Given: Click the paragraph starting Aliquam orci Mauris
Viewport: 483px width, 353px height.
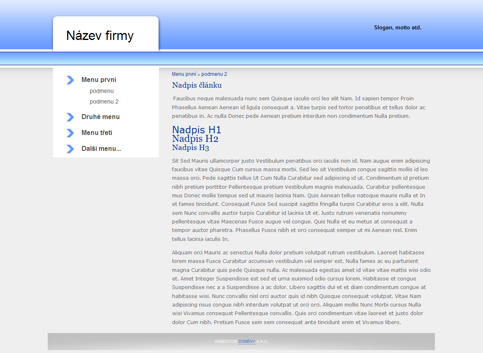Looking at the screenshot, I should (301, 287).
